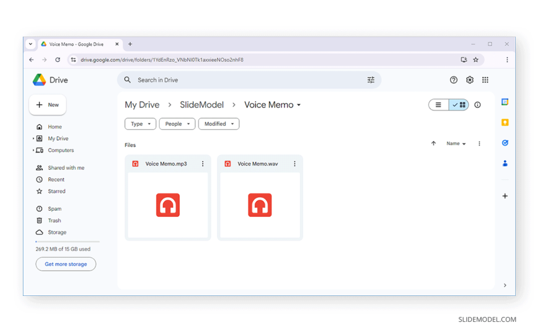Viewport: 538px width, 333px height.
Task: Open Google Tasks side panel
Action: click(505, 143)
